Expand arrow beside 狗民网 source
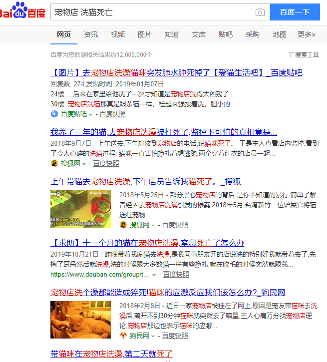 point(153,337)
